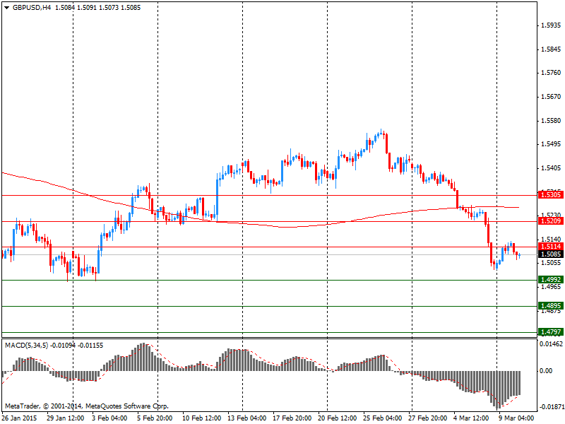
Task: Select the -0.01094 MACD value
Action: [x=64, y=346]
